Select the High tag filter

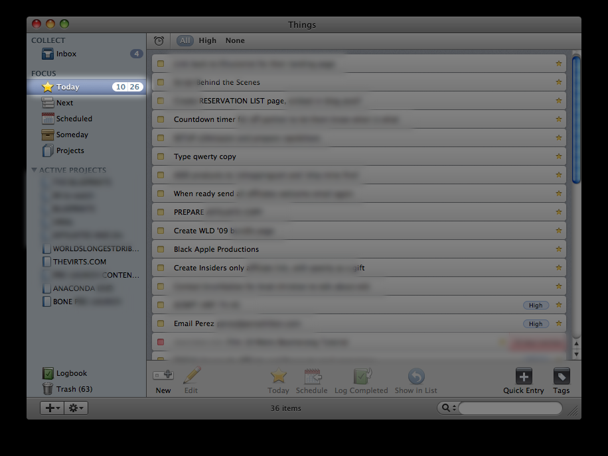pyautogui.click(x=208, y=40)
